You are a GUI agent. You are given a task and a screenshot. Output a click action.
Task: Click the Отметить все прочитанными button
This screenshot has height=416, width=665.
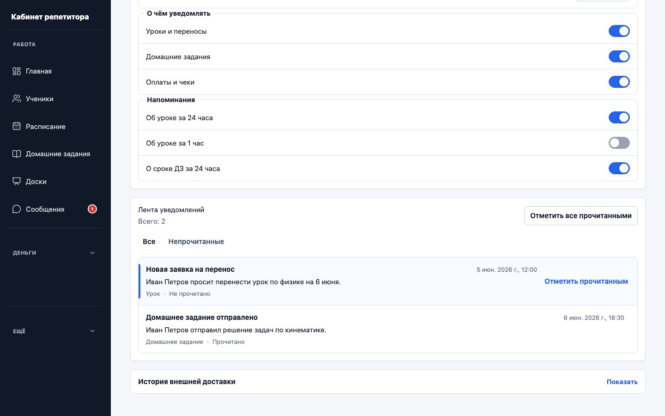click(580, 216)
